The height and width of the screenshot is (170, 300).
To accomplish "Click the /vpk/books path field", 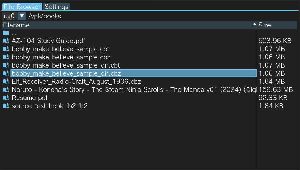I will (x=45, y=16).
